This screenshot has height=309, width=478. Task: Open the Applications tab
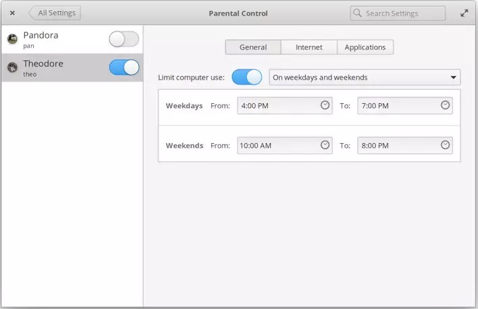click(365, 47)
